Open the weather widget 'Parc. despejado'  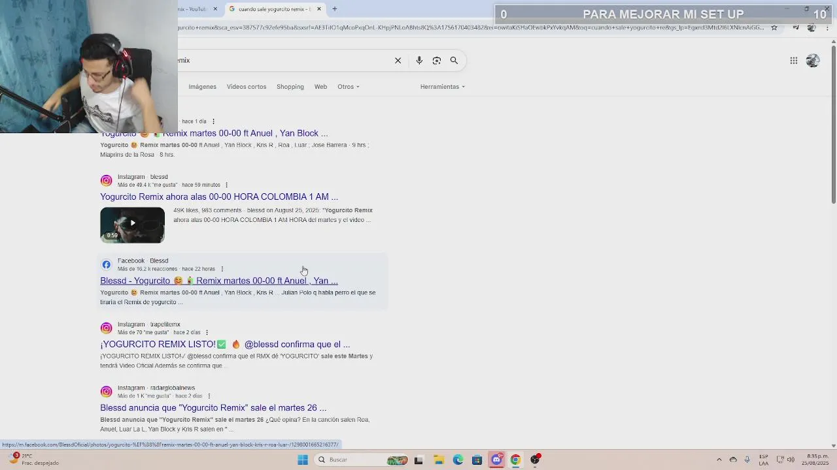34,460
